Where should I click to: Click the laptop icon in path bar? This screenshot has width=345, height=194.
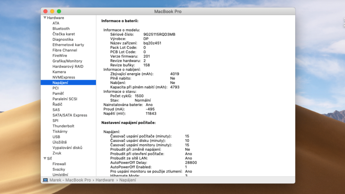tap(45, 180)
